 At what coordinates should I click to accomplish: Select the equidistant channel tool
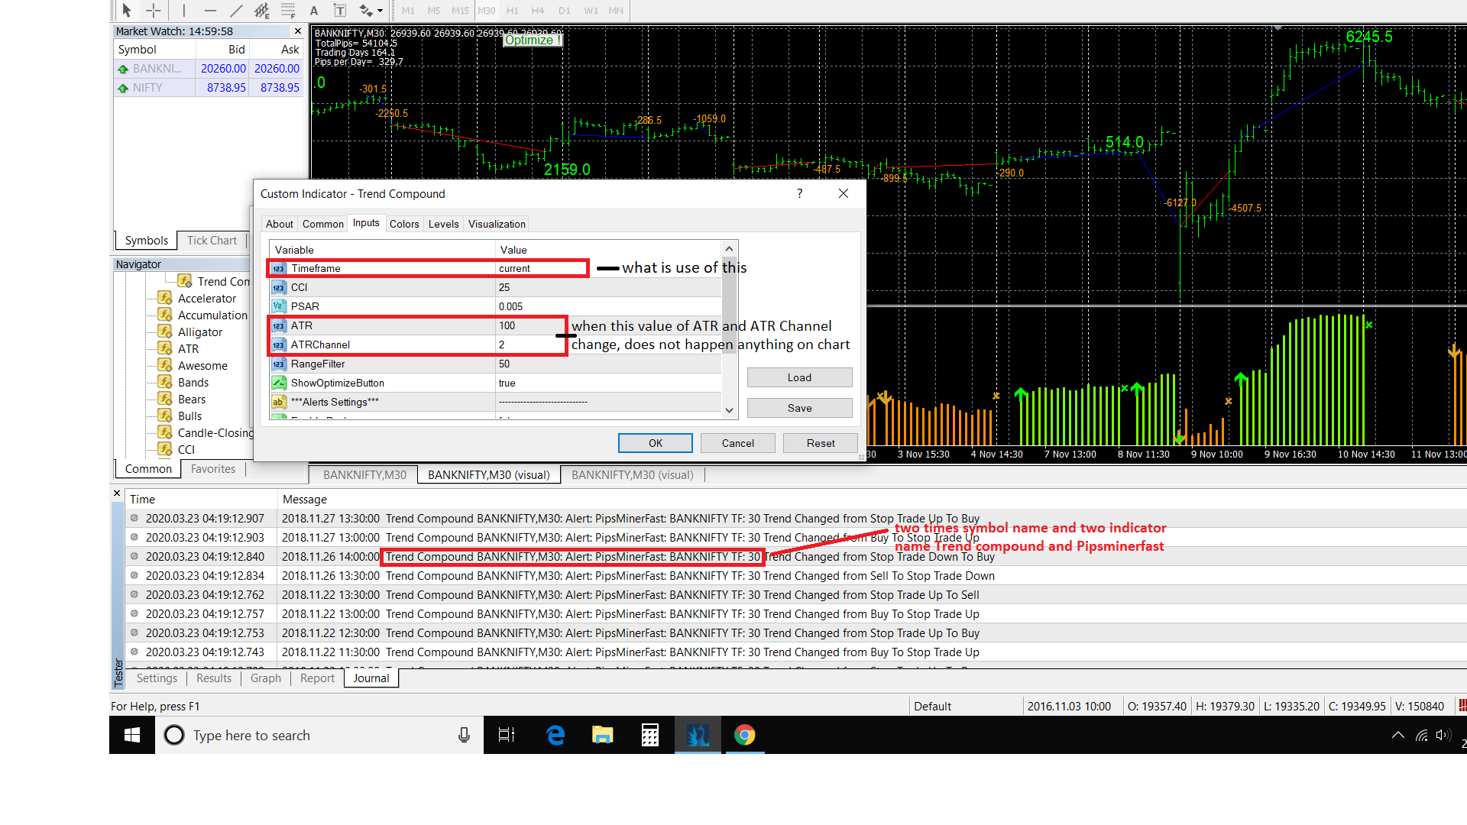click(262, 11)
